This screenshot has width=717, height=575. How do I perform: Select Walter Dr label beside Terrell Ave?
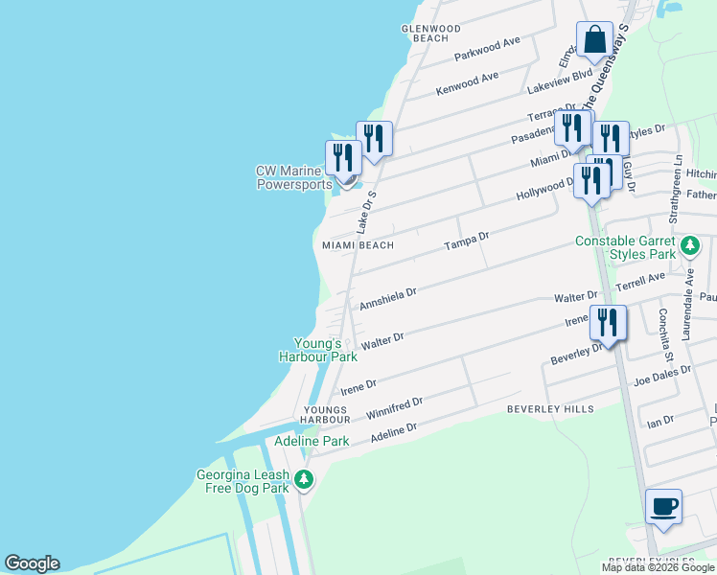[576, 297]
